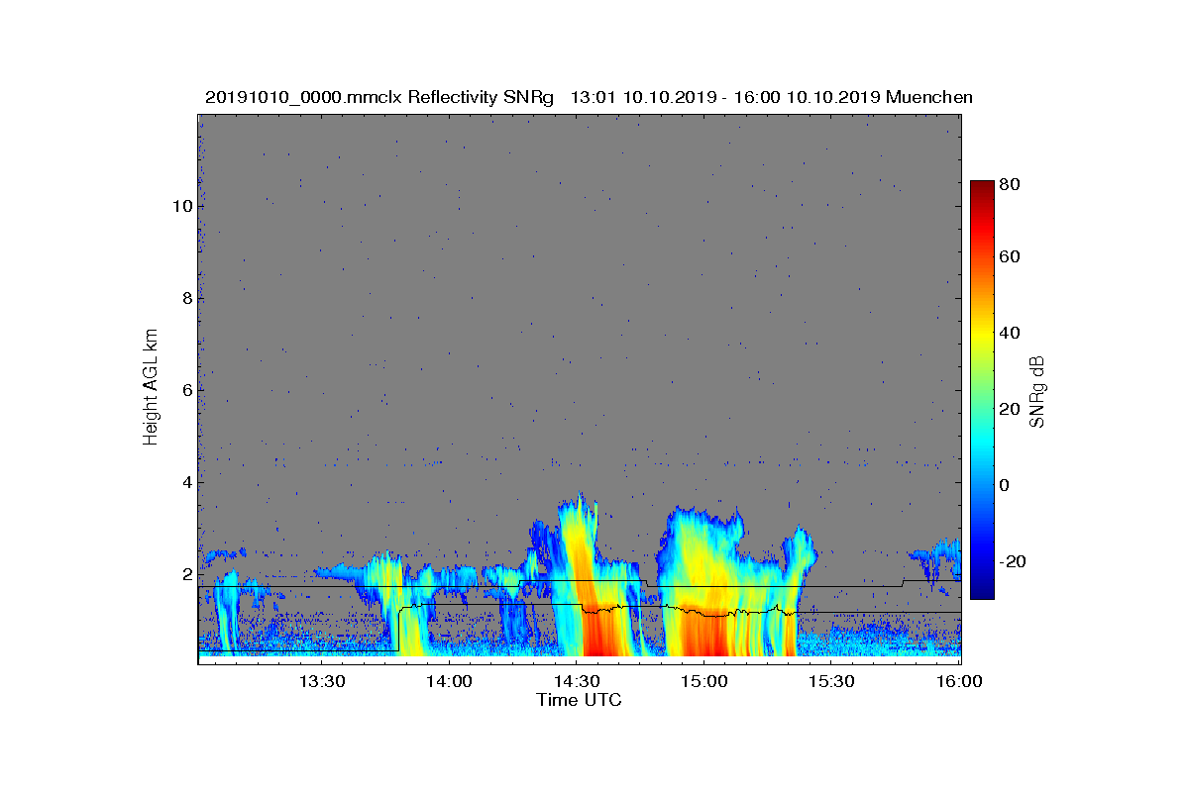Click the height axis label 2

point(185,574)
